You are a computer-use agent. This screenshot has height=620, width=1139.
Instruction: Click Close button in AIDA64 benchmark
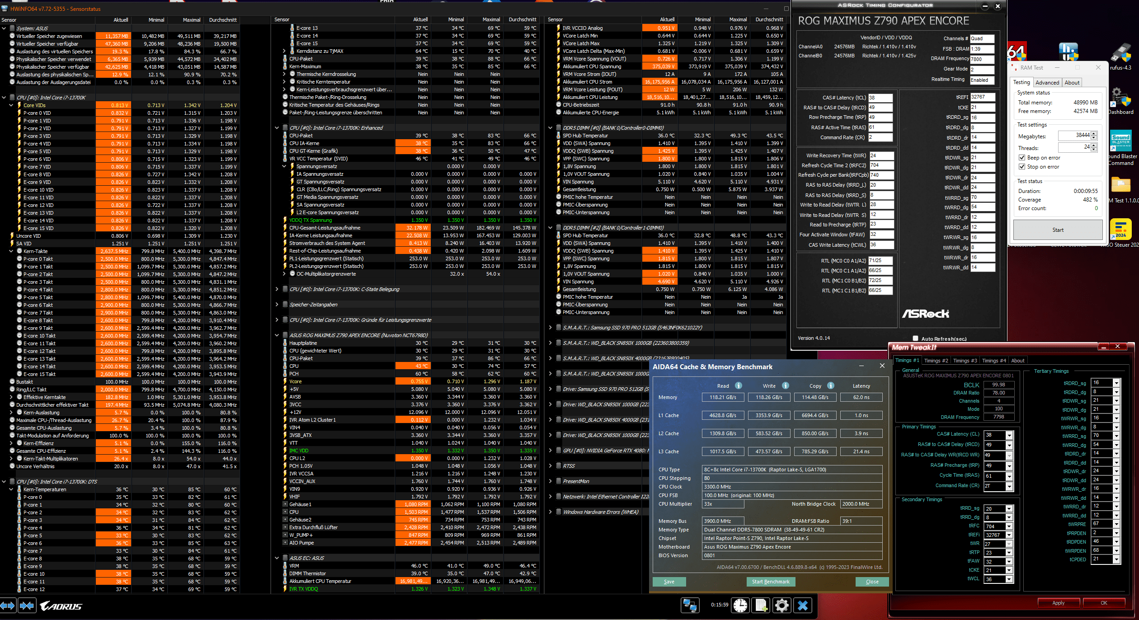click(872, 582)
